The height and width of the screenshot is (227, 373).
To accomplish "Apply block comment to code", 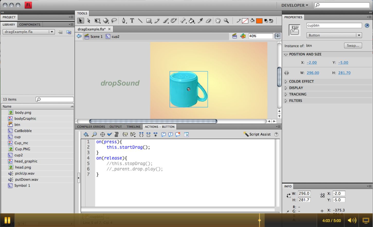I will point(163,134).
